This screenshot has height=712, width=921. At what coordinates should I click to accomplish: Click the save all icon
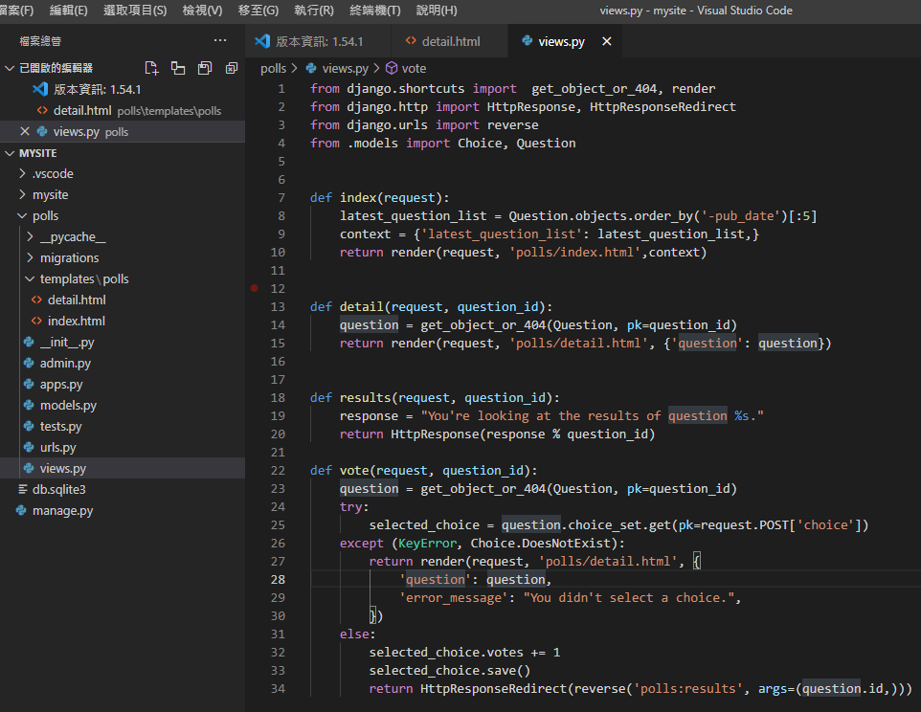(204, 68)
